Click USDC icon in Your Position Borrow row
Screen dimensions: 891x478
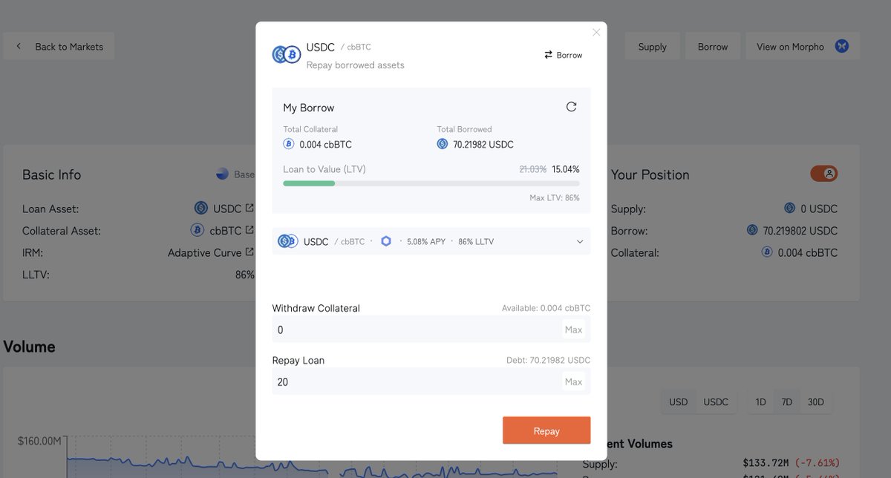point(752,230)
